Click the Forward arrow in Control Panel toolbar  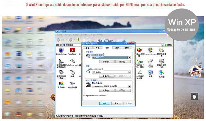[x=71, y=40]
